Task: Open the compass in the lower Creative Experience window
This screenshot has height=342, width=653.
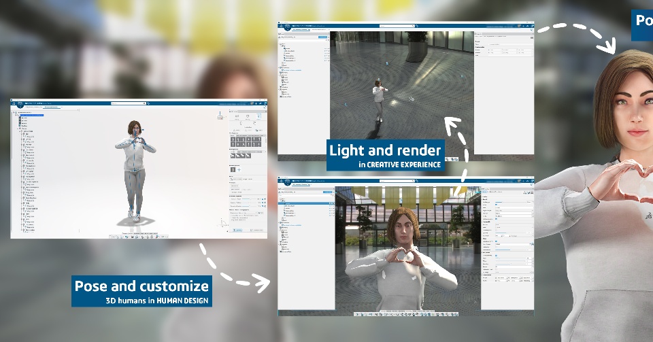Action: 287,183
